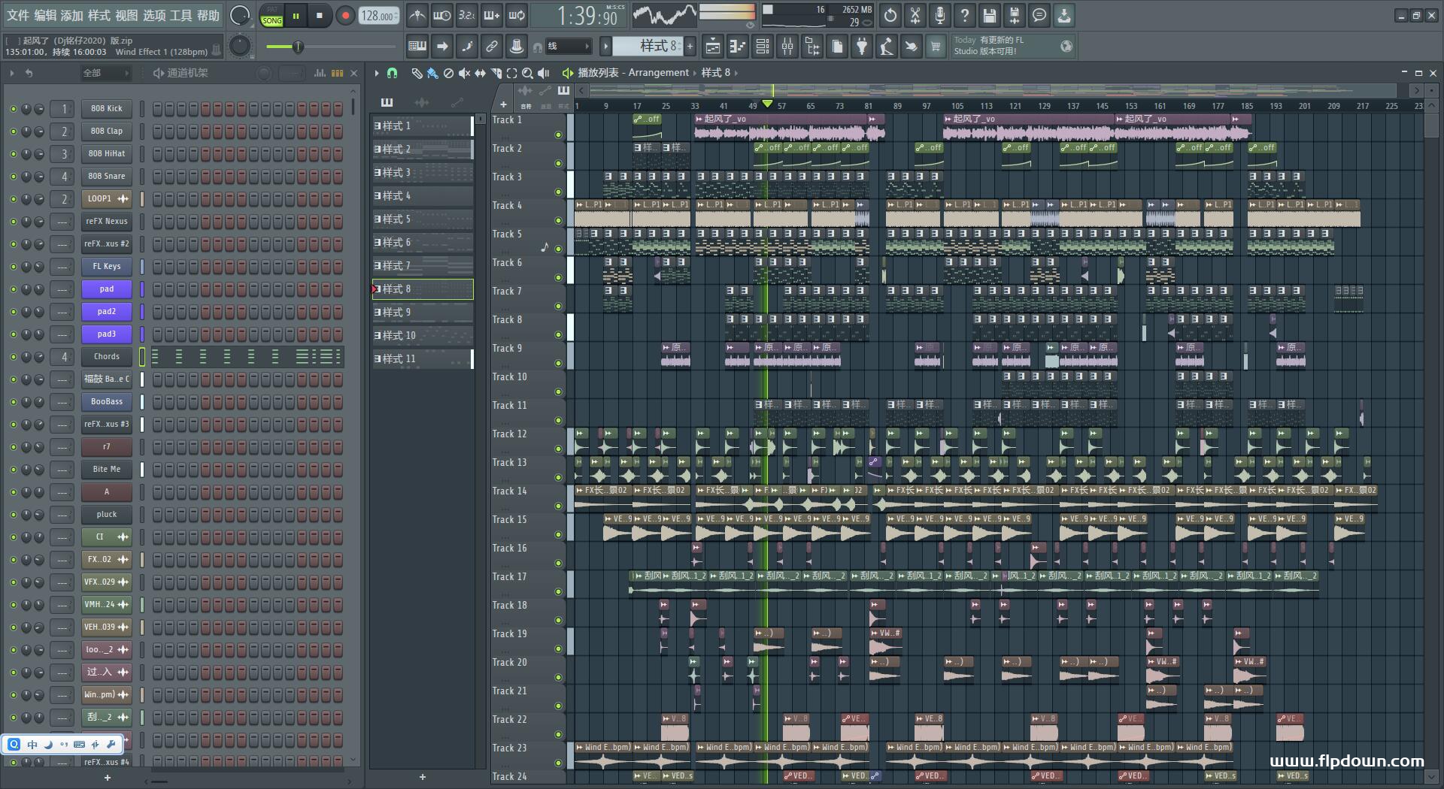
Task: Click the Arrangement breadcrumb in playlist title
Action: (x=658, y=73)
